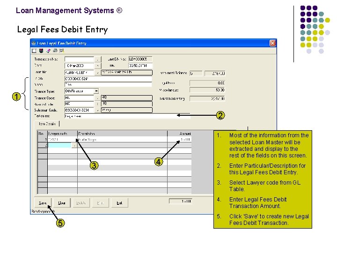Click the Last DN No field
The height and width of the screenshot is (253, 337).
pyautogui.click(x=140, y=59)
